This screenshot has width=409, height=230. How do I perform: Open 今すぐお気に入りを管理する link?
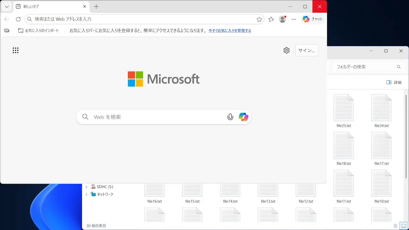pos(230,31)
